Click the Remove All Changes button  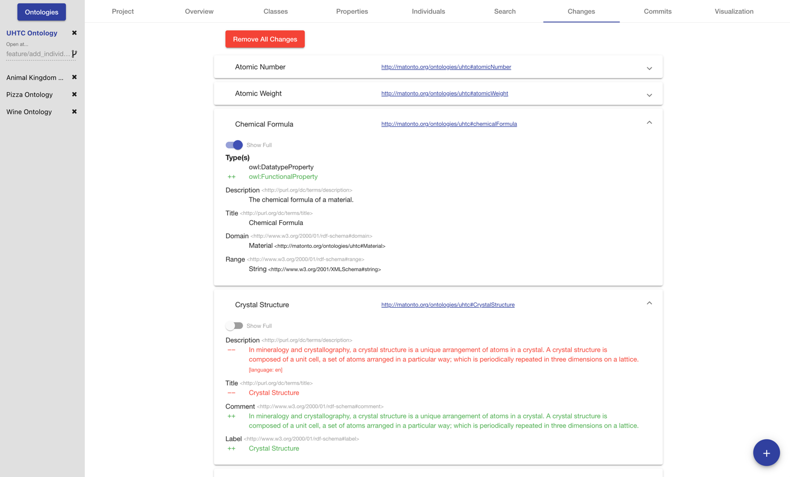(x=264, y=39)
